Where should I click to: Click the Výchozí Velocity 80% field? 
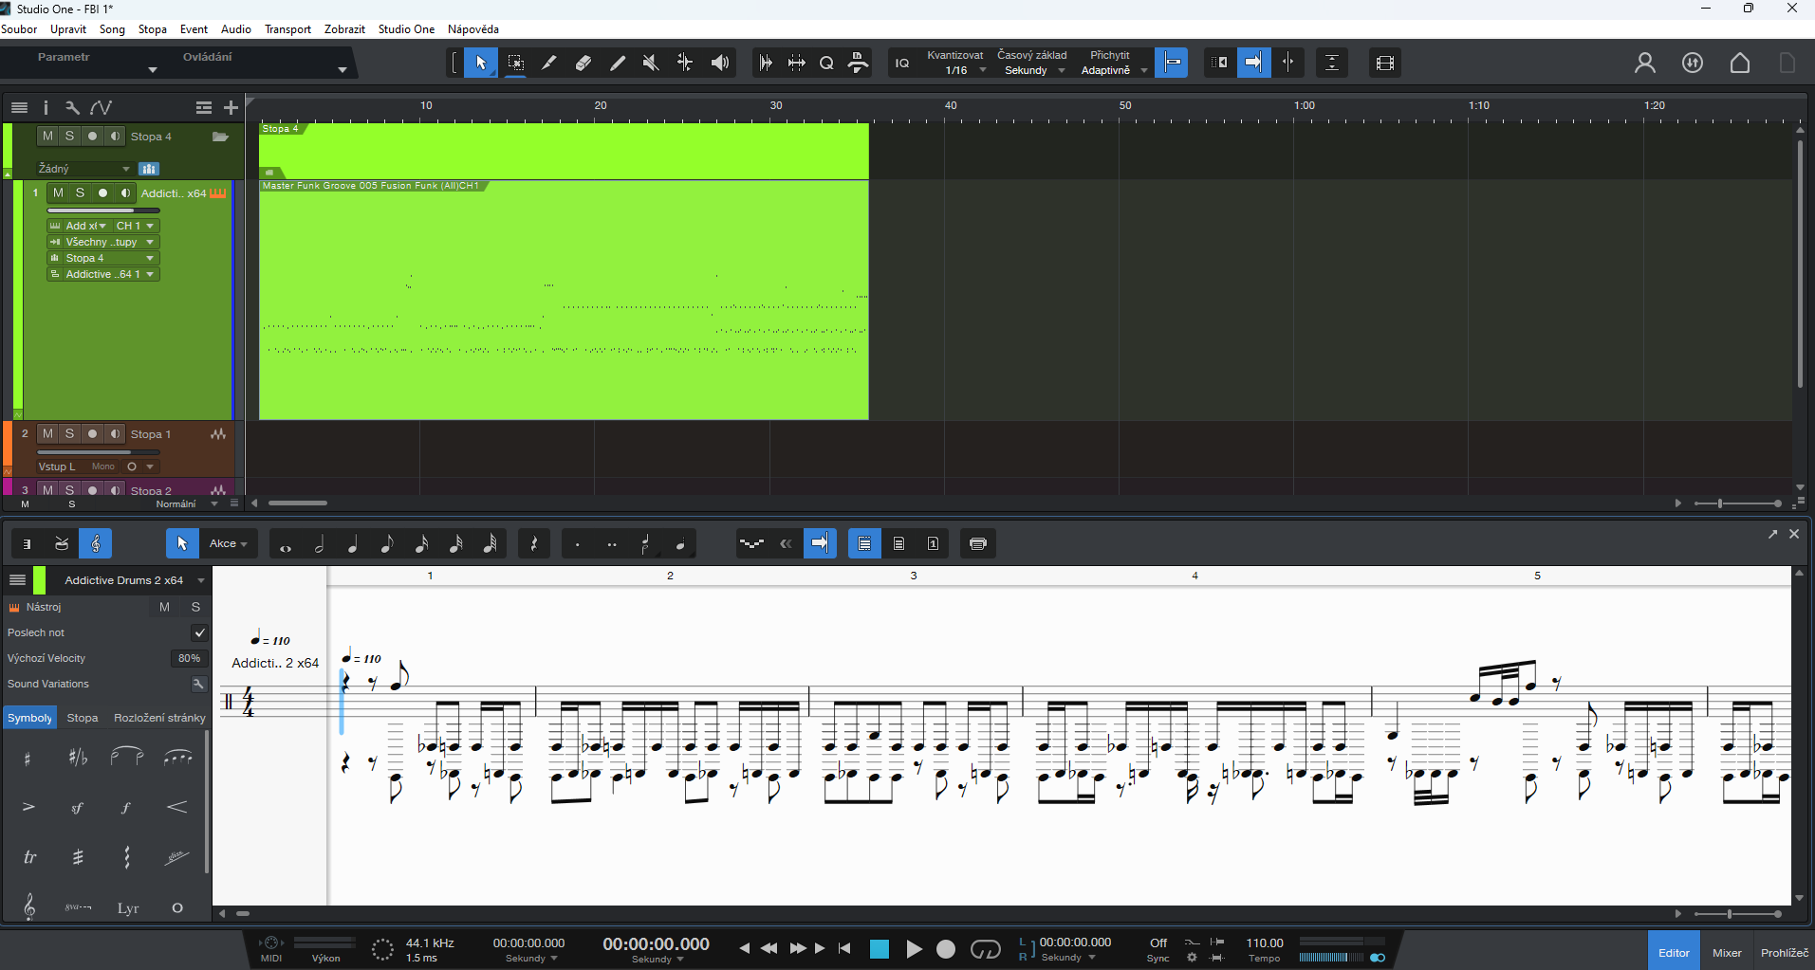(x=189, y=658)
